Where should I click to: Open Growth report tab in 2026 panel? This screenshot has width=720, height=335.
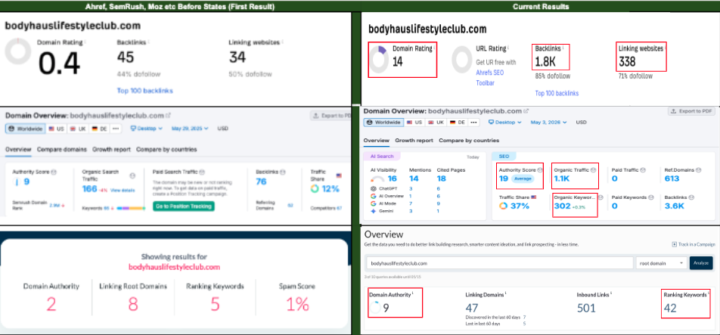(x=414, y=141)
